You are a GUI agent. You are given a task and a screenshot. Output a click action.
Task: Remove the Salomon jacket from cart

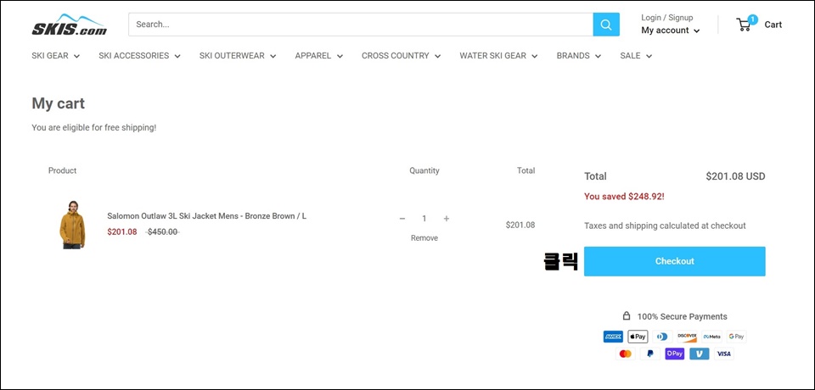pyautogui.click(x=424, y=238)
